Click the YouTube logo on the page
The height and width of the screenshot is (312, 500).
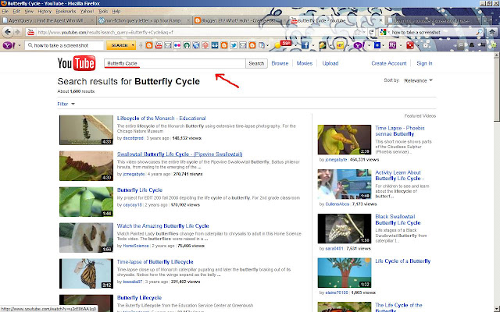tap(77, 63)
